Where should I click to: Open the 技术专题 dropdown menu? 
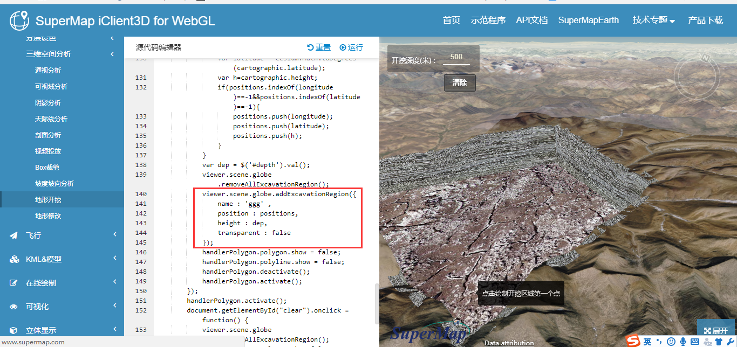tap(654, 20)
